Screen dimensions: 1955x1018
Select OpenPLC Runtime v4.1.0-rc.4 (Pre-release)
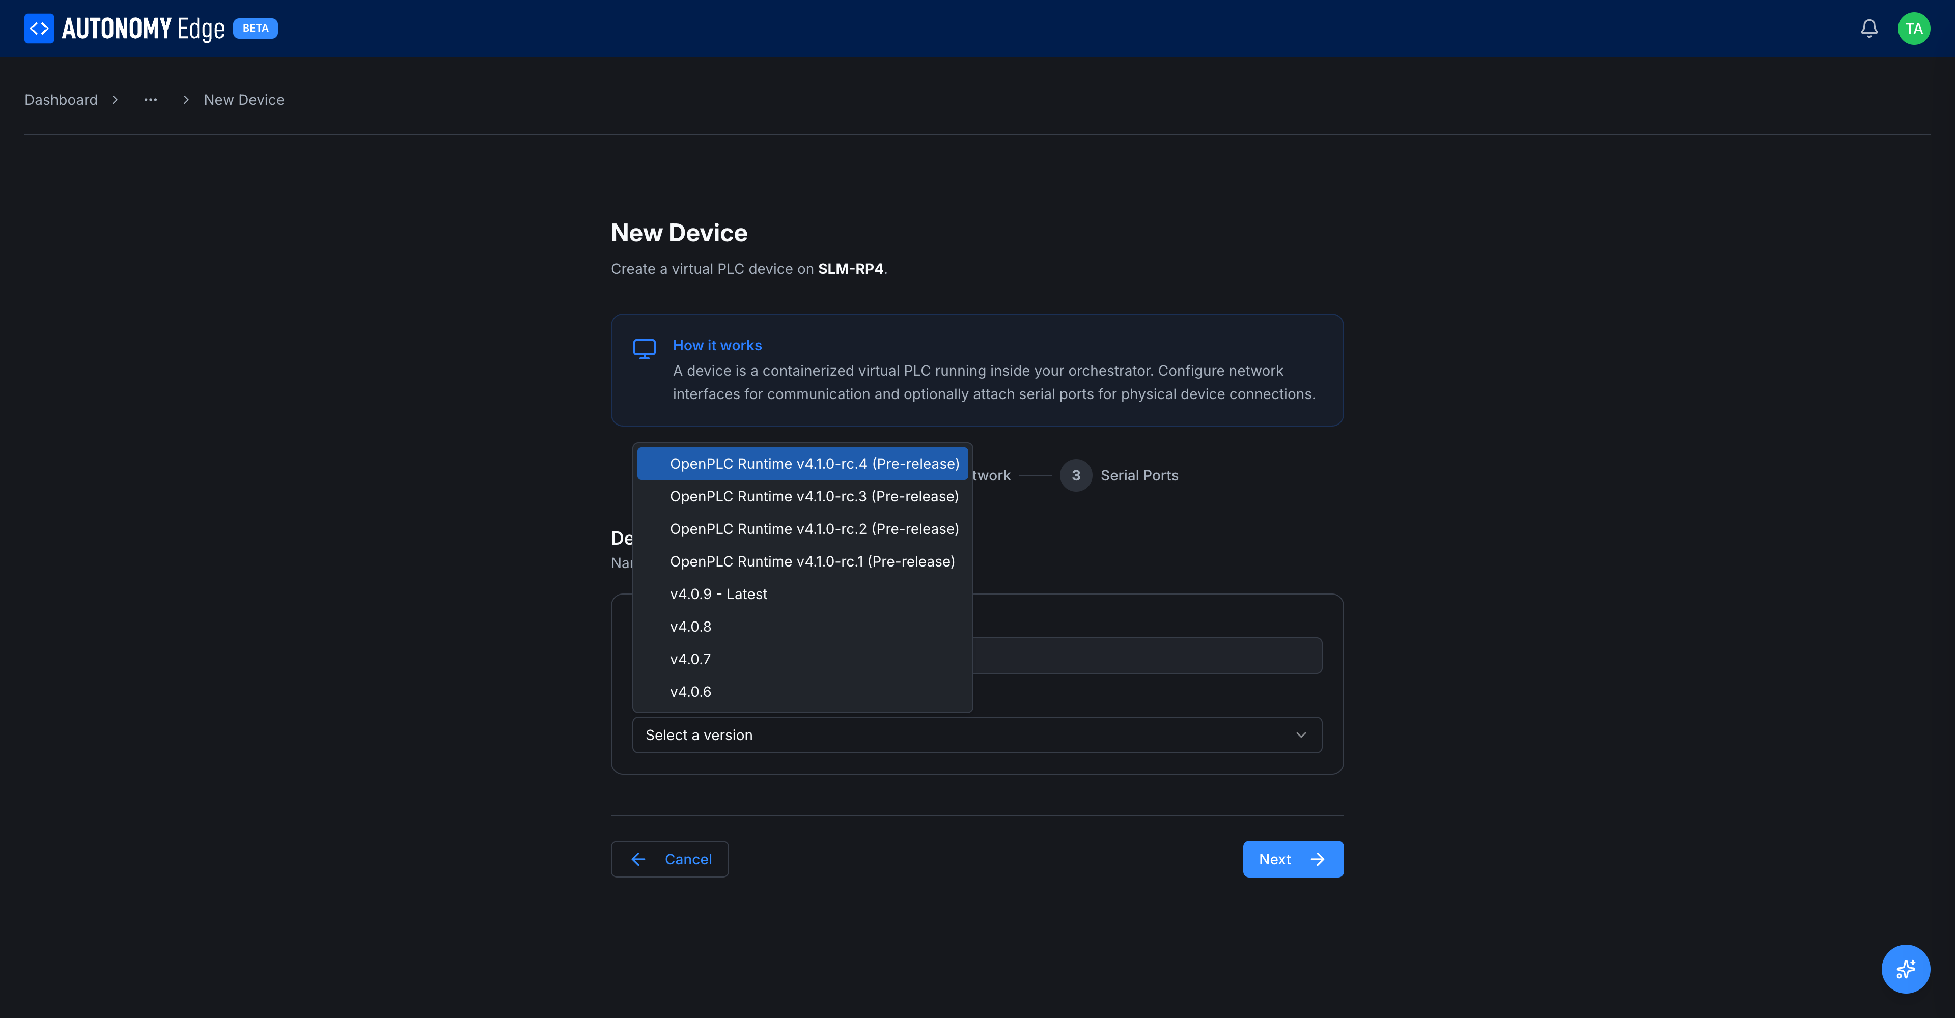click(802, 464)
